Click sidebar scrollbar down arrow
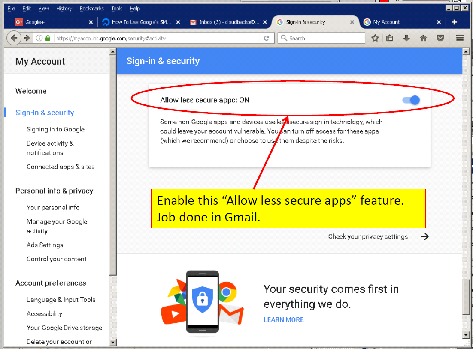473x349 pixels. tap(113, 342)
